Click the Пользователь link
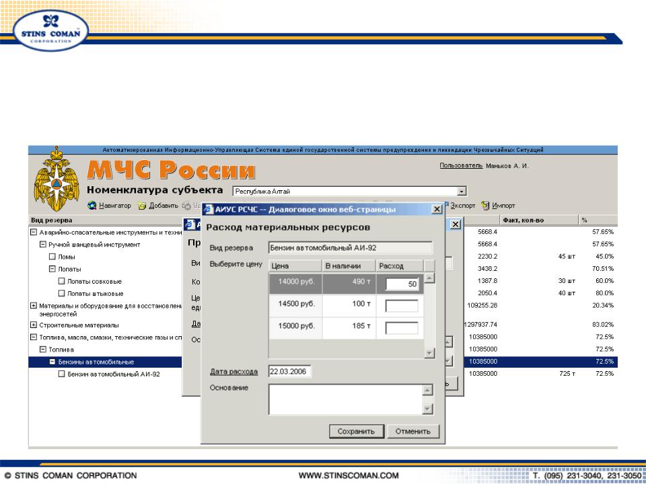 point(461,165)
